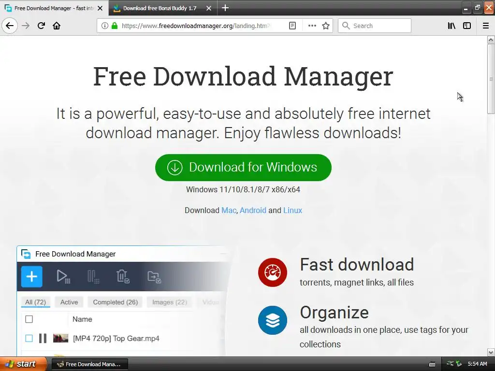The height and width of the screenshot is (371, 495).
Task: Click the Top Gear video thumbnail
Action: pyautogui.click(x=60, y=338)
